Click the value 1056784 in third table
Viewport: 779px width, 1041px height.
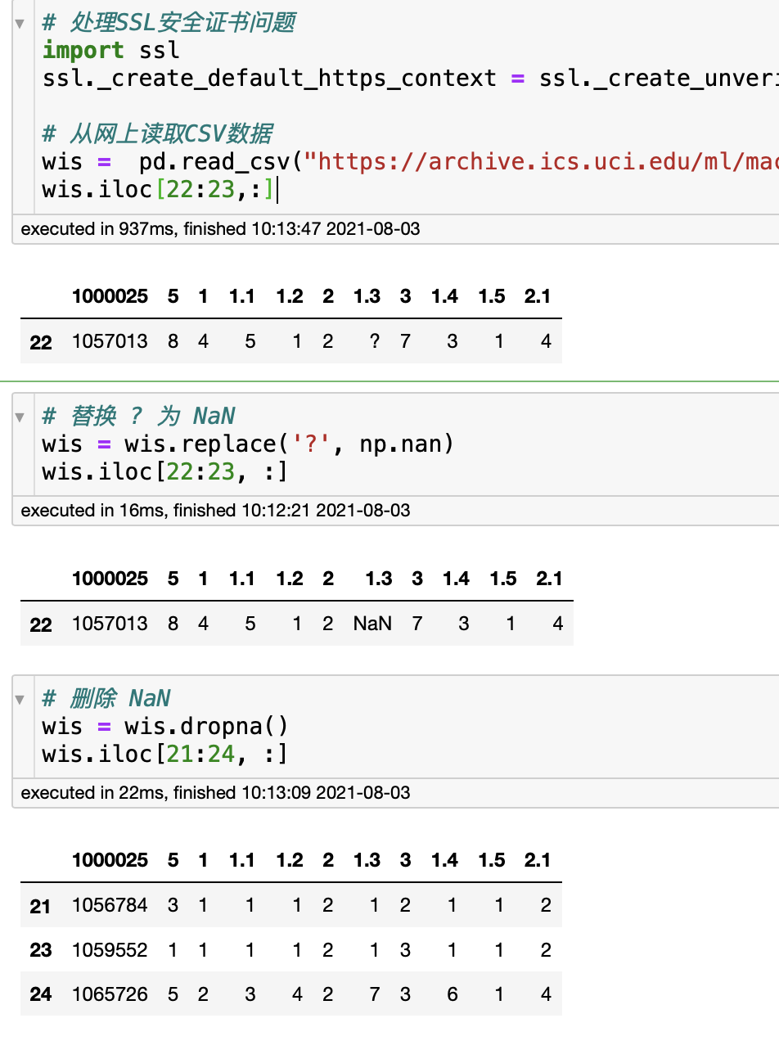click(x=110, y=905)
